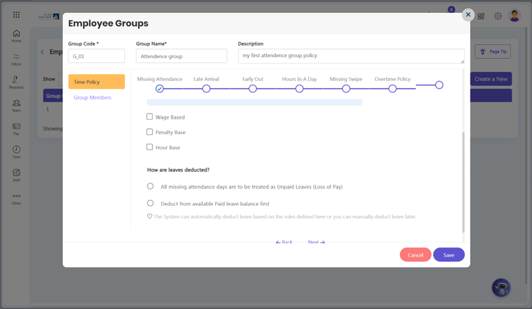This screenshot has height=309, width=532.
Task: Check the Hour Base checkbox
Action: point(149,147)
